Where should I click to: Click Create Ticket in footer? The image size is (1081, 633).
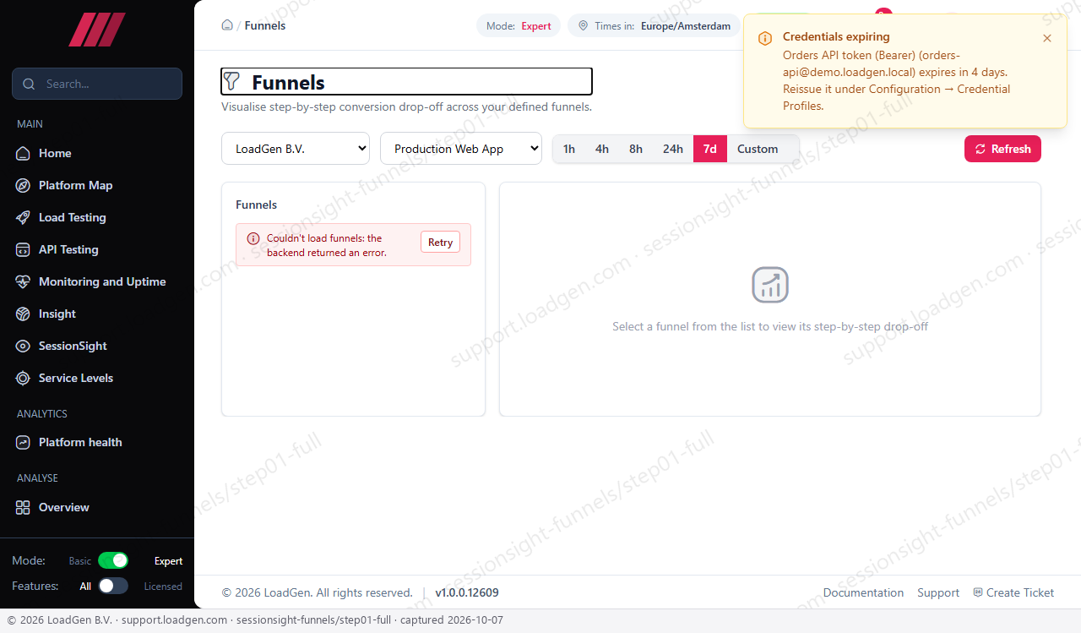pyautogui.click(x=1013, y=592)
